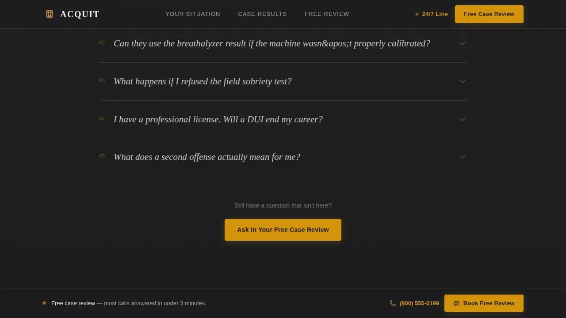Click the yellow dot beside 24/7 Line

(x=416, y=14)
